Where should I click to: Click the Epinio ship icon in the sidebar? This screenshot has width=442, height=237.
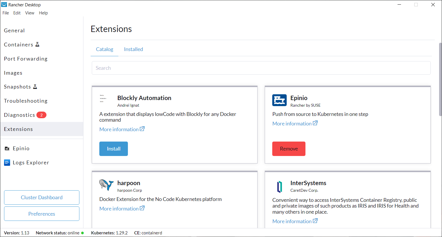(x=7, y=148)
